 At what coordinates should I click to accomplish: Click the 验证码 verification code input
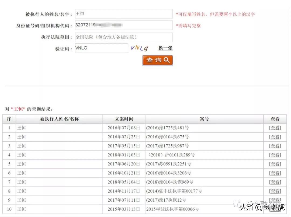pos(101,48)
